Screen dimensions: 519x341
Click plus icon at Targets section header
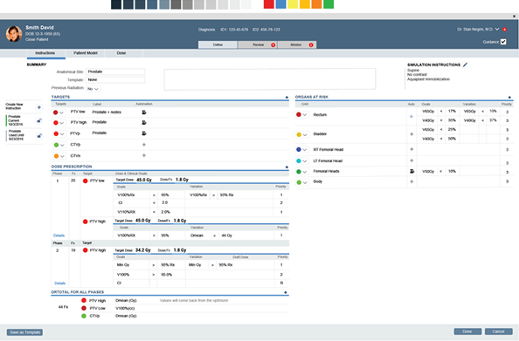tap(287, 97)
